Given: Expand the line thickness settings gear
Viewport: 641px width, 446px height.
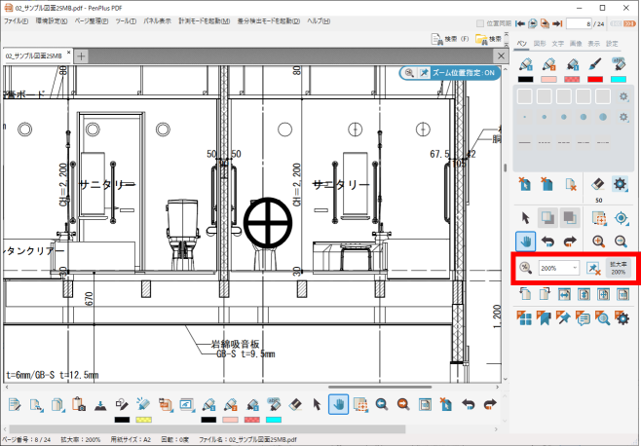Looking at the screenshot, I should click(x=624, y=117).
